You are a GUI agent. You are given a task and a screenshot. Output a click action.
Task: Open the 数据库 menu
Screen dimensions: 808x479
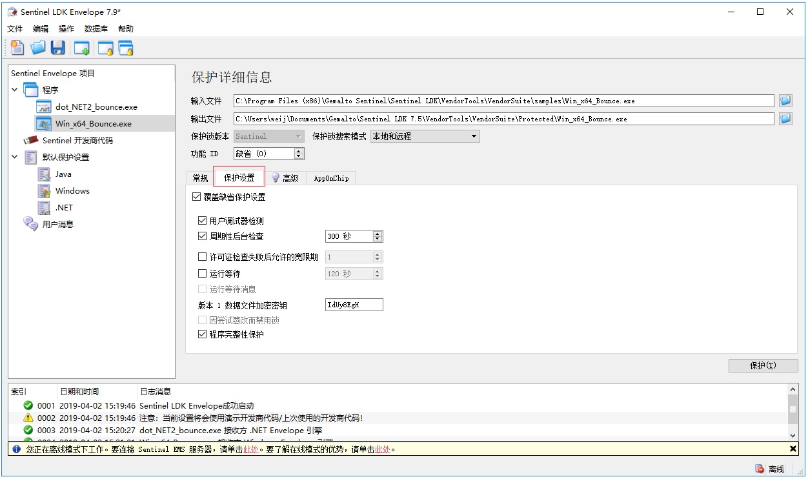[x=96, y=29]
